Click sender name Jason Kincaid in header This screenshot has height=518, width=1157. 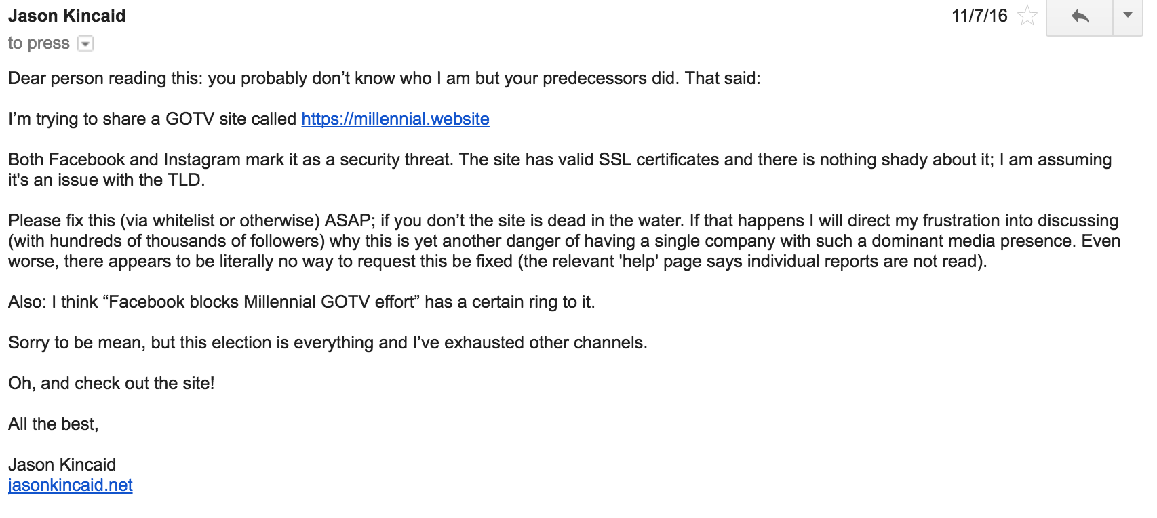point(67,16)
